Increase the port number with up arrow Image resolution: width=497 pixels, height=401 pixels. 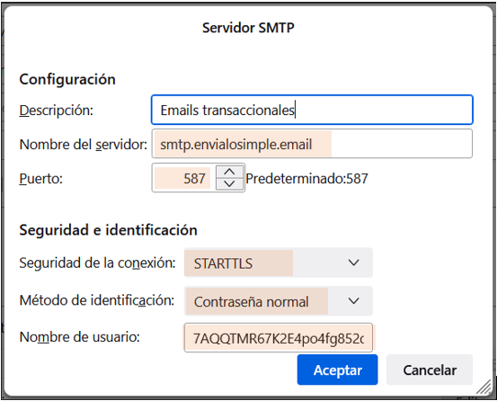229,172
